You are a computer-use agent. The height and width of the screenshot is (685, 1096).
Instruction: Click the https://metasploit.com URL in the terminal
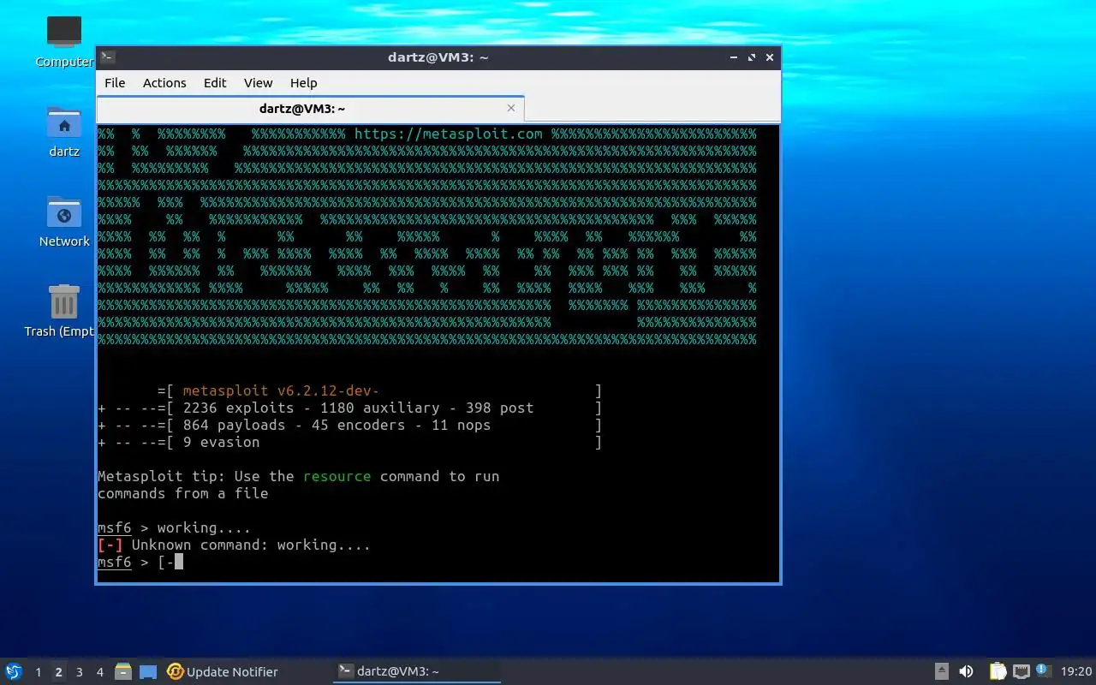(449, 134)
